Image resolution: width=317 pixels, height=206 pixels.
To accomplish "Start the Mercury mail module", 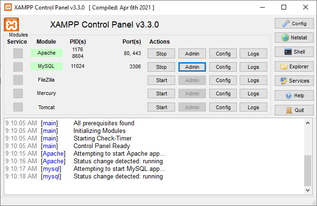I will [x=161, y=94].
